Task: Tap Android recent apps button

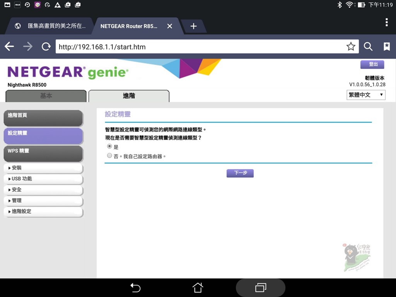Action: click(261, 288)
